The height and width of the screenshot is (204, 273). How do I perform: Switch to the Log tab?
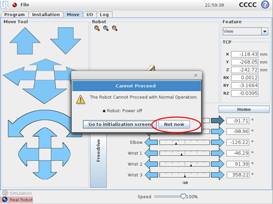pos(104,15)
